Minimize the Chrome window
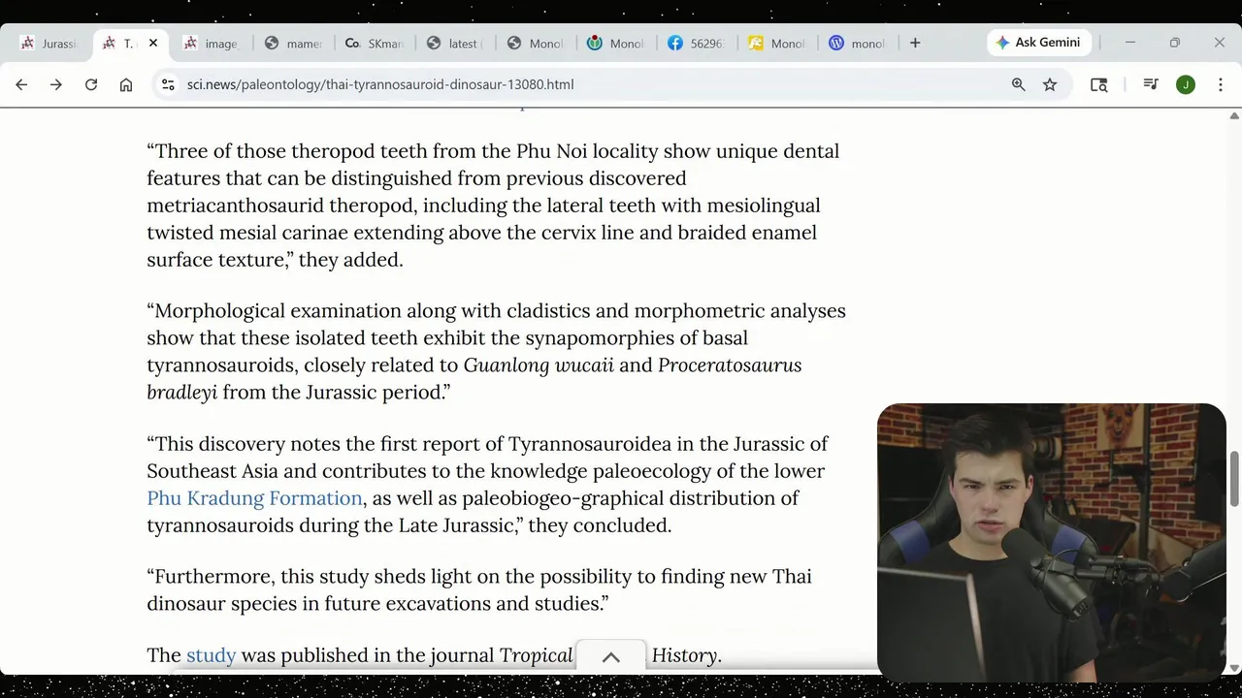The height and width of the screenshot is (698, 1242). pyautogui.click(x=1129, y=43)
